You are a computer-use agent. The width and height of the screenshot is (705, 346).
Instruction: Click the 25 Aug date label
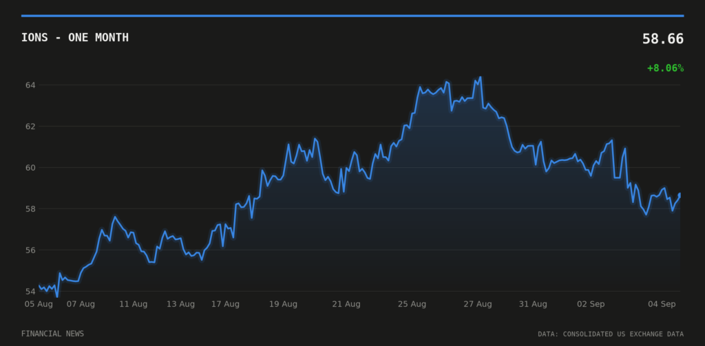(412, 304)
